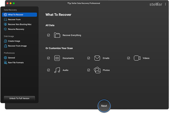
Task: Click the back arrow icon in title bar
Action: (69, 3)
